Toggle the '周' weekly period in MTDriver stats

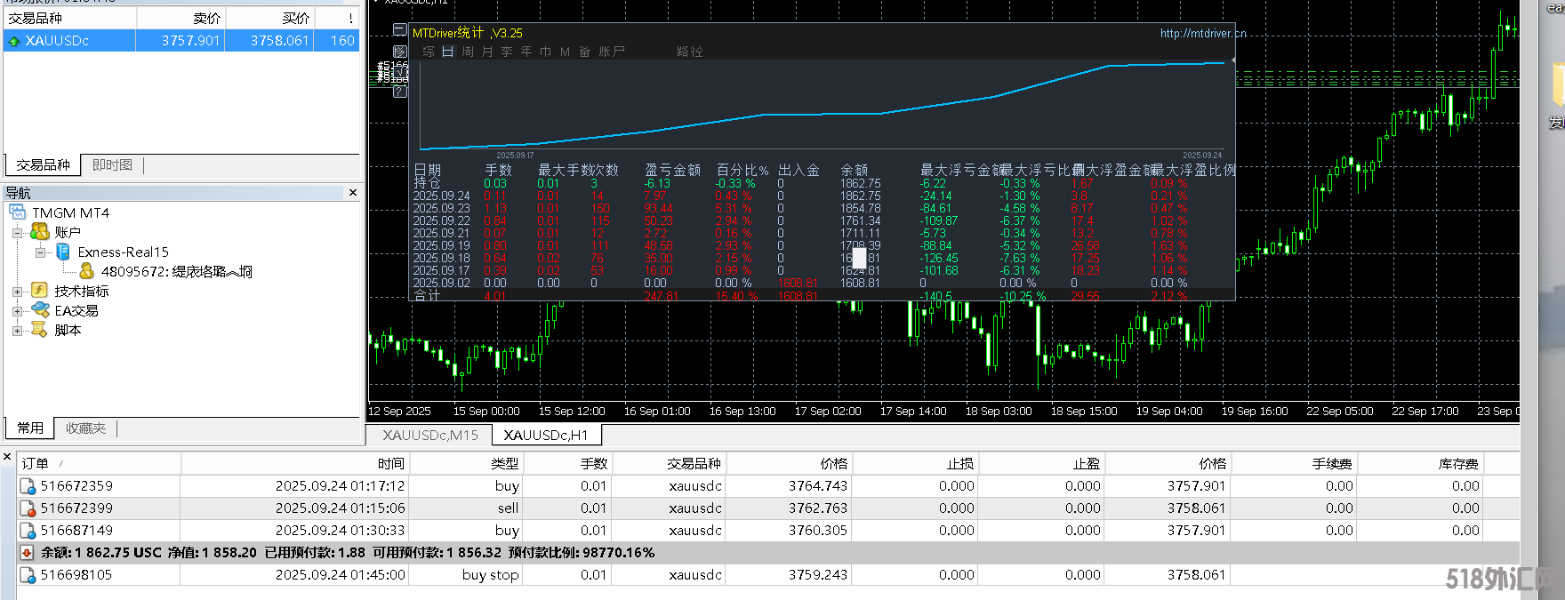pos(468,52)
